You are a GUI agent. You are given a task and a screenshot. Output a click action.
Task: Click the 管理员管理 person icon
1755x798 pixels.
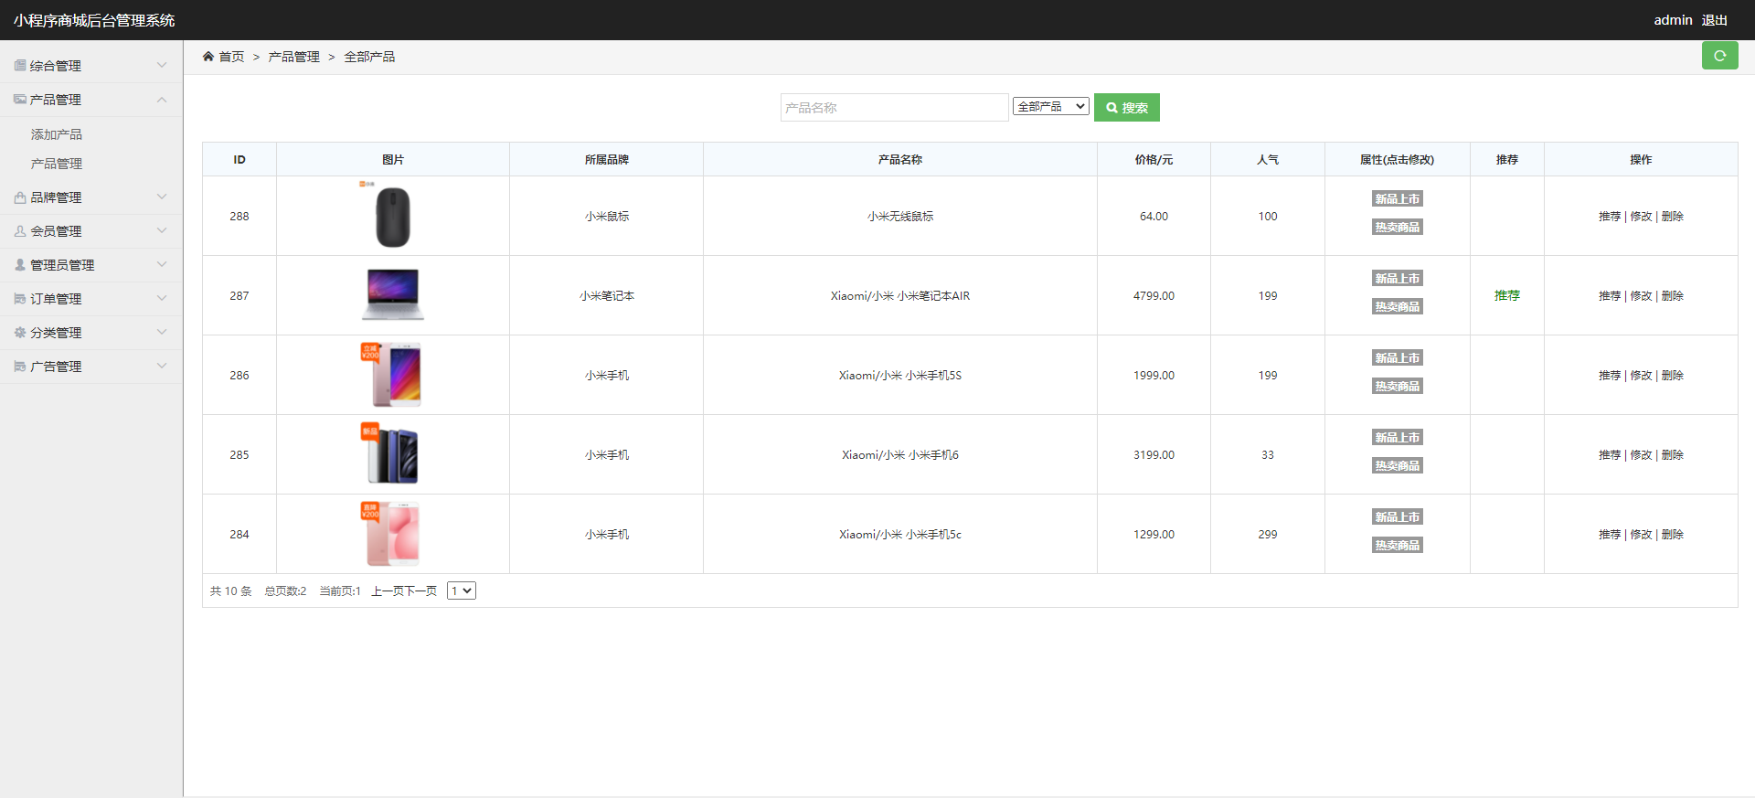pyautogui.click(x=19, y=265)
